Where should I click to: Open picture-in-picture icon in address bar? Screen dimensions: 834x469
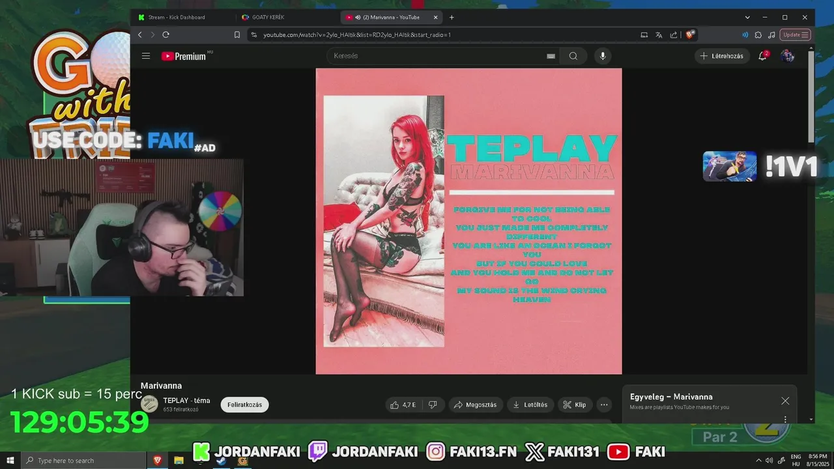point(644,35)
